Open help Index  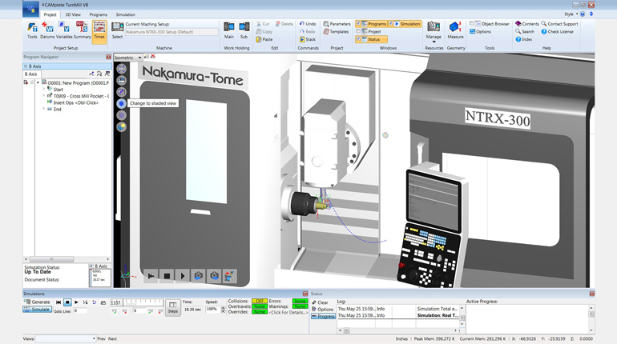click(x=524, y=39)
